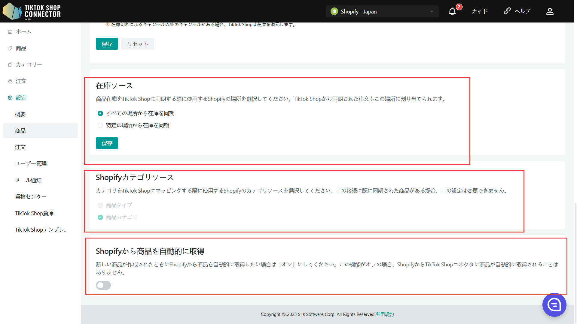The height and width of the screenshot is (324, 577).
Task: Open ホーム in the sidebar
Action: [24, 32]
